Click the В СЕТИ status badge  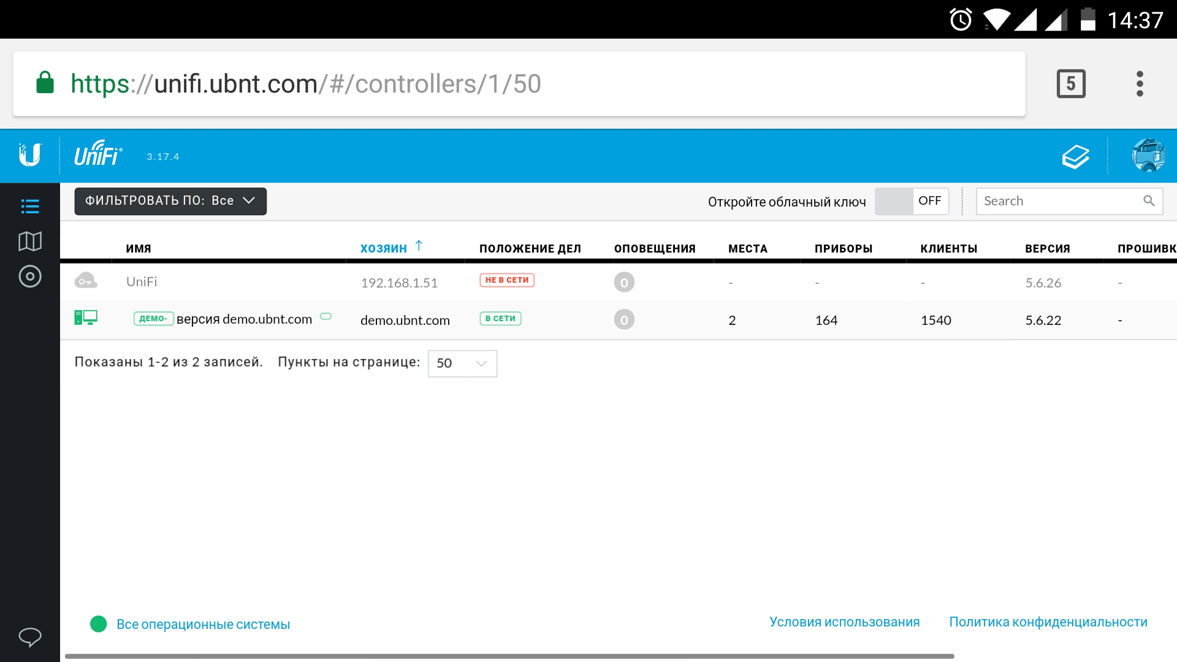pos(500,319)
